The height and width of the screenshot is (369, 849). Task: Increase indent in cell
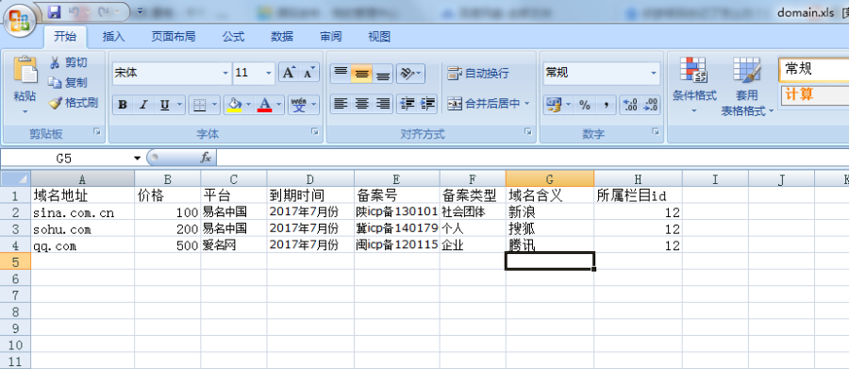(x=427, y=103)
